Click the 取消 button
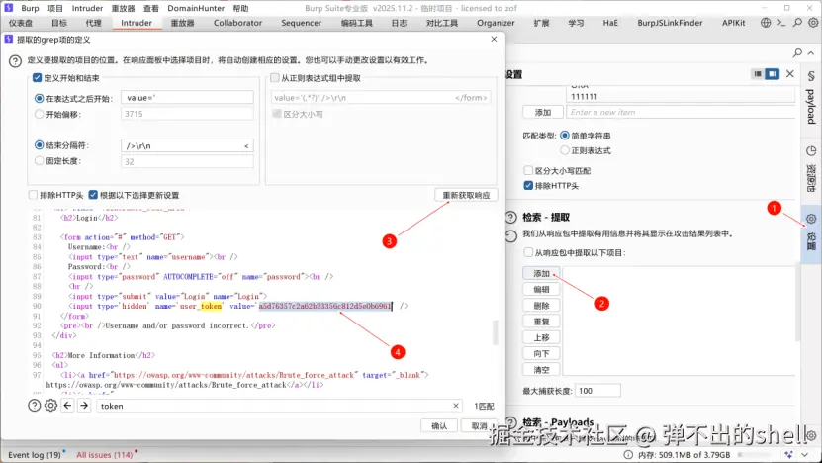 point(479,425)
